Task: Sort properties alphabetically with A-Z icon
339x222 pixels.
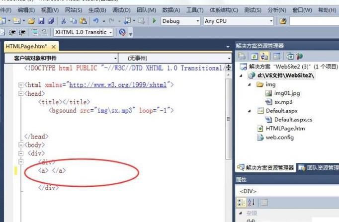Action: coord(251,202)
